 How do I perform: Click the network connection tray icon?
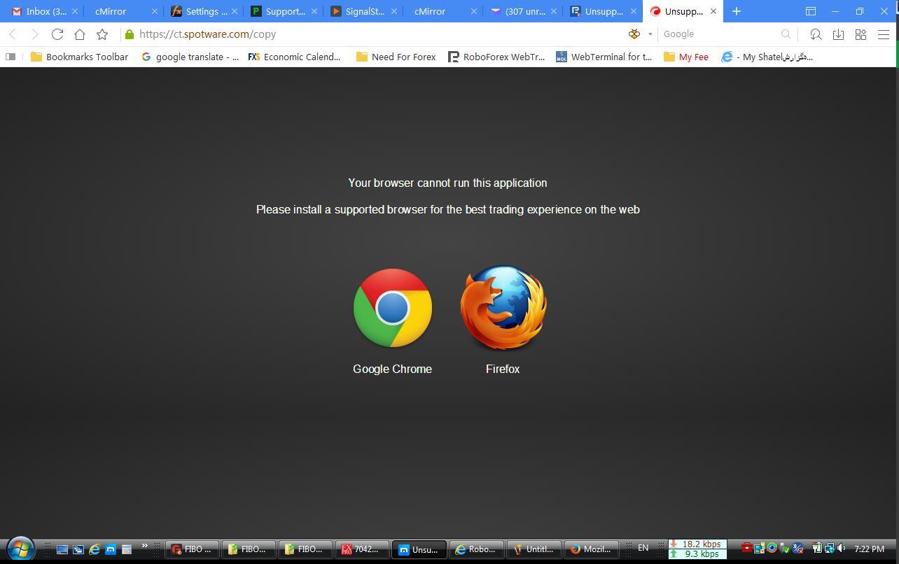[829, 549]
